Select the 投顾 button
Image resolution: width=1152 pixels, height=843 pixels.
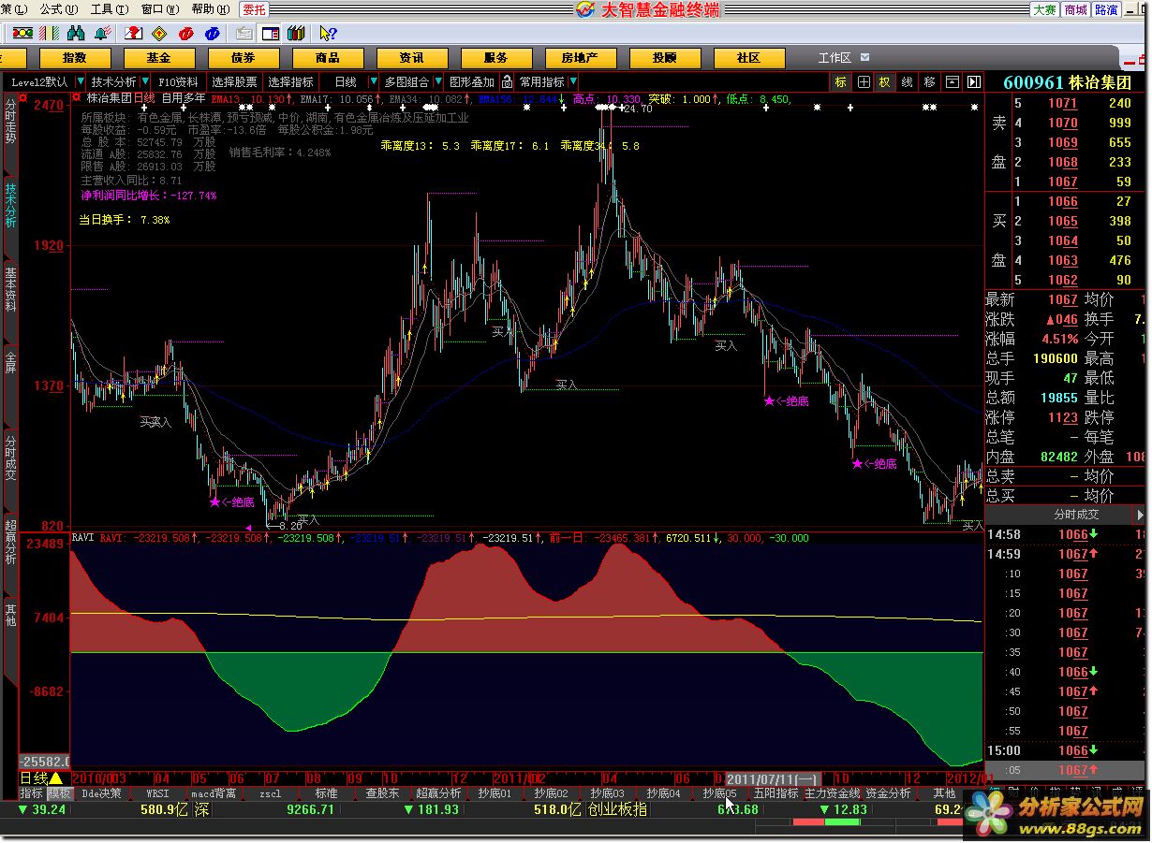click(665, 58)
